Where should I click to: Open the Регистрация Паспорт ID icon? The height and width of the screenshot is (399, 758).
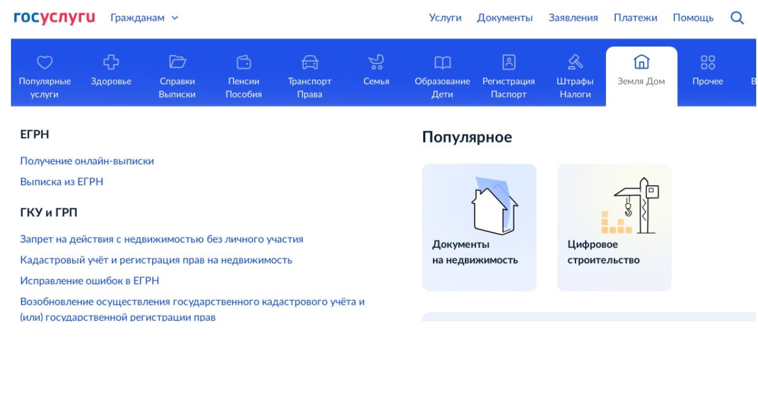[x=508, y=62]
